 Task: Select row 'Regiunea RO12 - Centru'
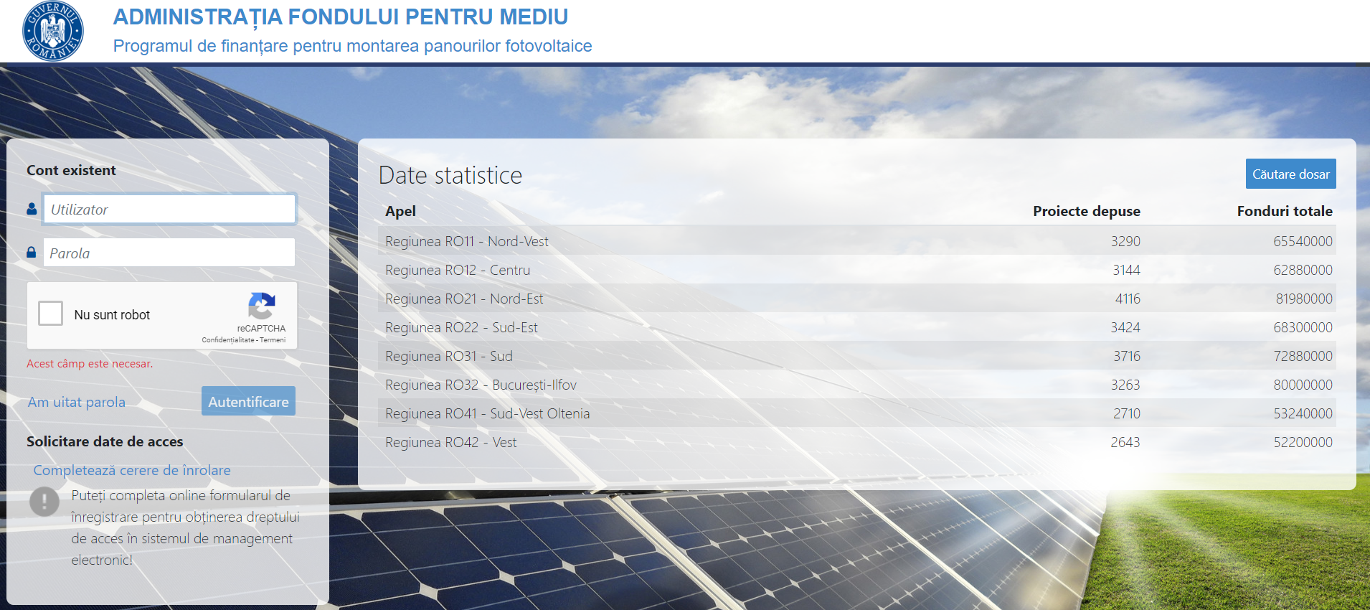coord(857,270)
